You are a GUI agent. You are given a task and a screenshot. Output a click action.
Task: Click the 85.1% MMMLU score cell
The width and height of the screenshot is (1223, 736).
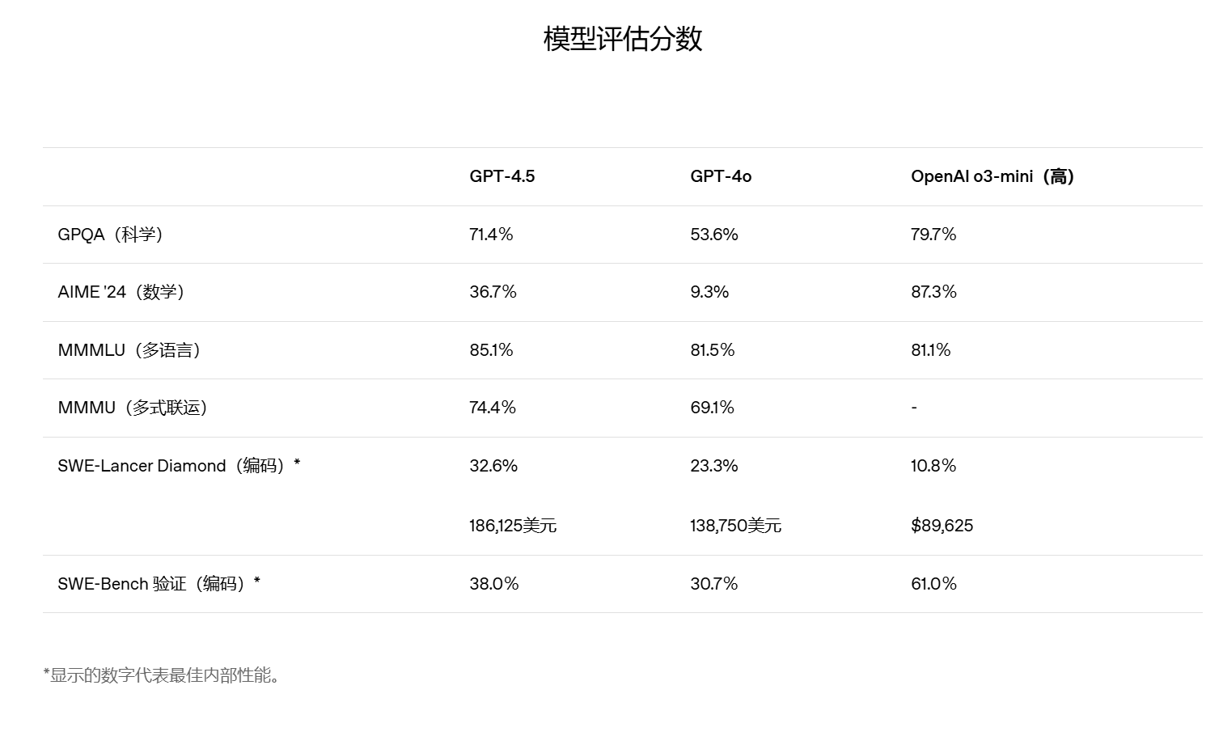pos(491,350)
